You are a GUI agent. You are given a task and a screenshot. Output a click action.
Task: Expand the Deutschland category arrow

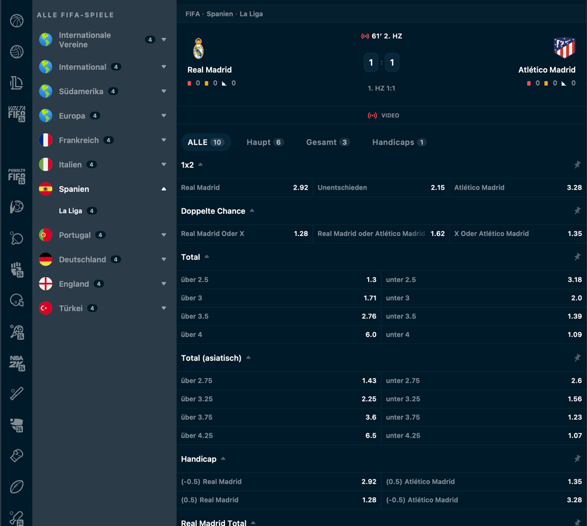pos(164,259)
